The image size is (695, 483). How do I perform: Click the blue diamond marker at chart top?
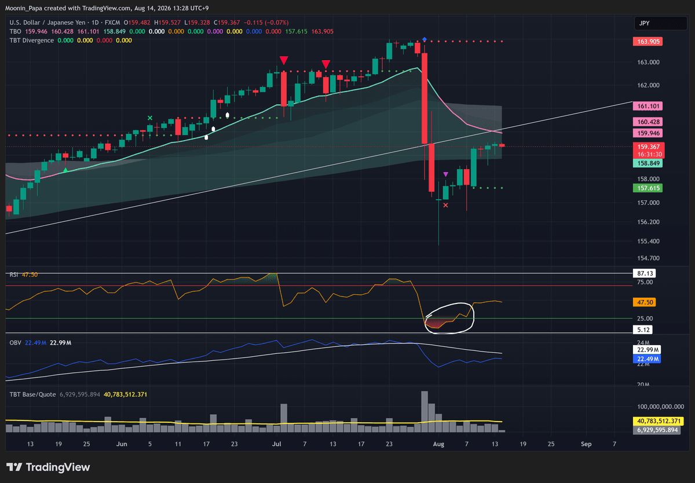coord(425,39)
